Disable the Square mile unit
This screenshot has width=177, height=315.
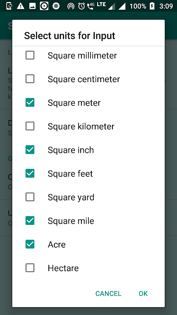tap(30, 220)
